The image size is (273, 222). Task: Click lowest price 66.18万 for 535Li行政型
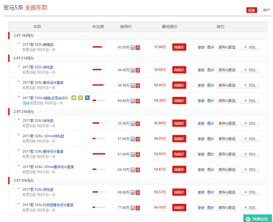point(160,207)
